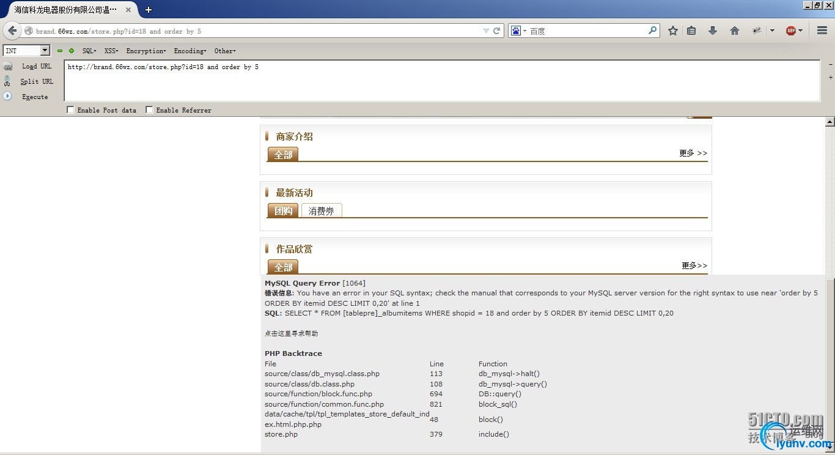Select the 海信科龙电器 browser tab
Image resolution: width=835 pixels, height=455 pixels.
click(x=69, y=10)
